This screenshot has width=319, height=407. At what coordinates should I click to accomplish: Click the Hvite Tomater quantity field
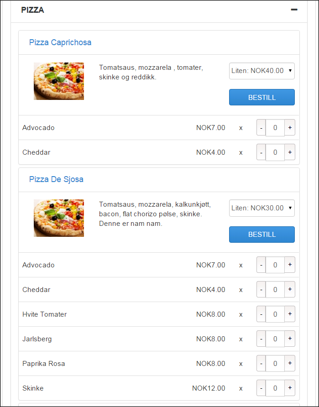click(x=275, y=314)
